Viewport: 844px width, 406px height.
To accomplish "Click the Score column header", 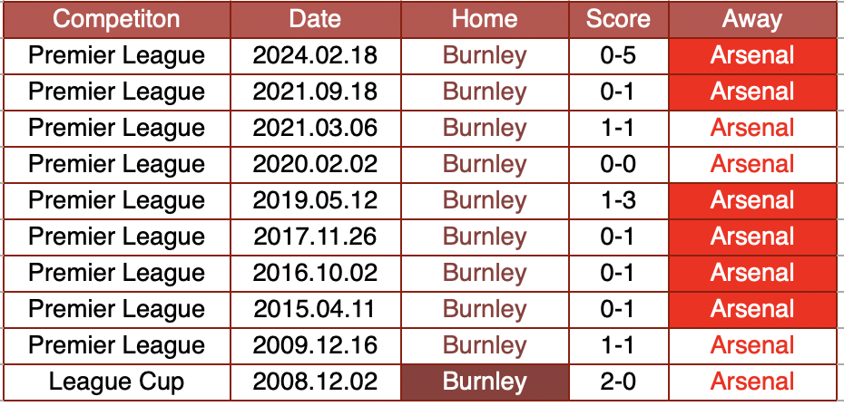I will tap(618, 19).
